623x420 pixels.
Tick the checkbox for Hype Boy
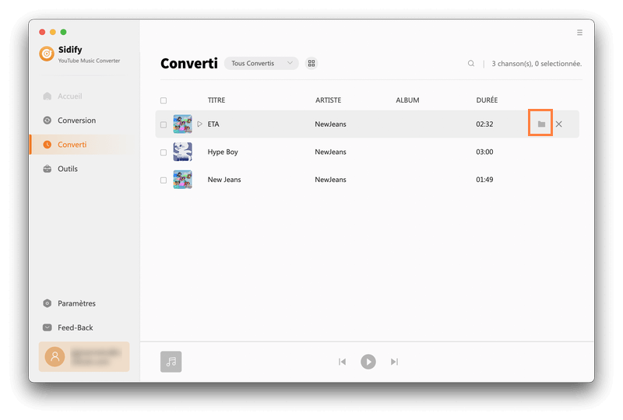pos(164,152)
